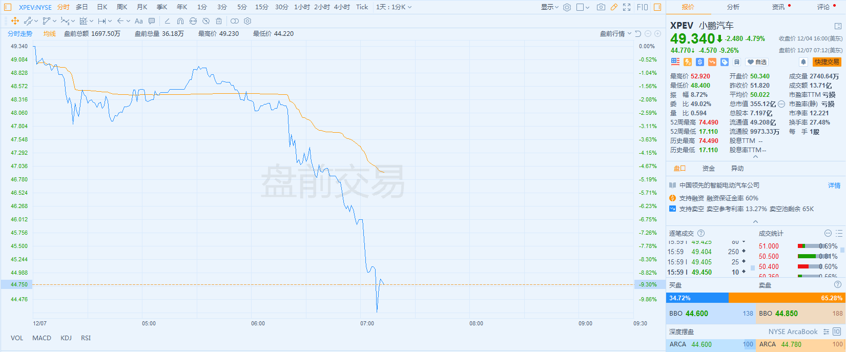Show the VOL indicator
This screenshot has height=352, width=846.
[17, 338]
